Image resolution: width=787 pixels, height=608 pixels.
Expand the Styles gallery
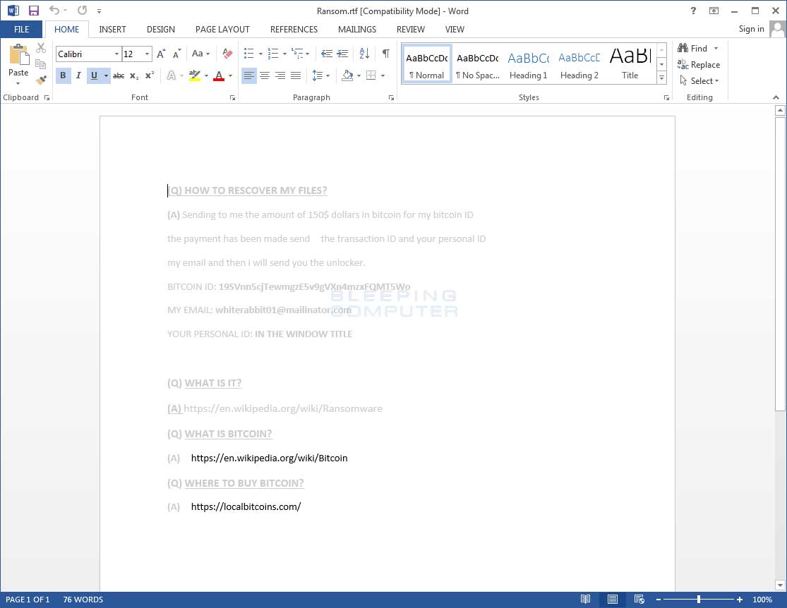(661, 78)
